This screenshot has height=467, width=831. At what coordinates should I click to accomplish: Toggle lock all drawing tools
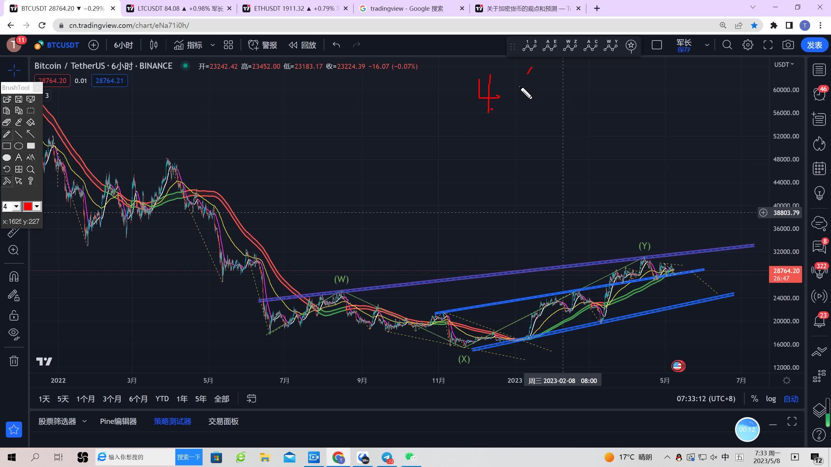[x=14, y=315]
